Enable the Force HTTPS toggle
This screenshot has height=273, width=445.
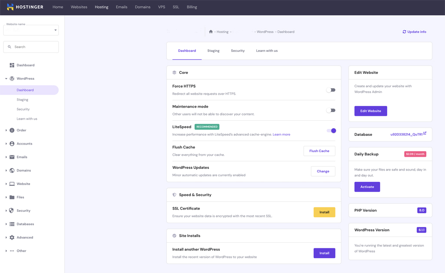331,90
